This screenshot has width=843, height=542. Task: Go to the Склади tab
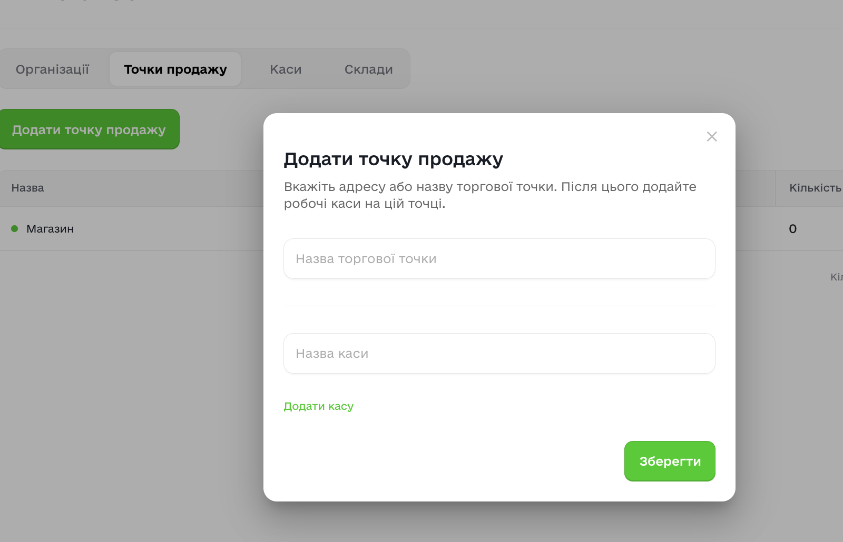click(368, 69)
